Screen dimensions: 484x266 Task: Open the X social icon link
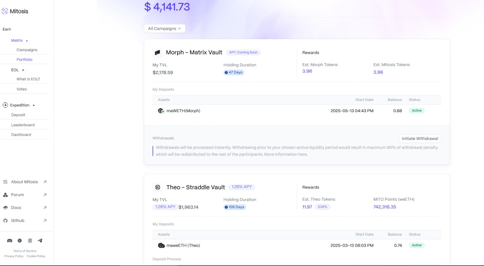point(20,241)
